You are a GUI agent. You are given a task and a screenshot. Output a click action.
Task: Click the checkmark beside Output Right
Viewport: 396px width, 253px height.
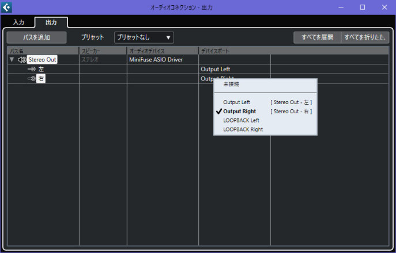coord(218,111)
